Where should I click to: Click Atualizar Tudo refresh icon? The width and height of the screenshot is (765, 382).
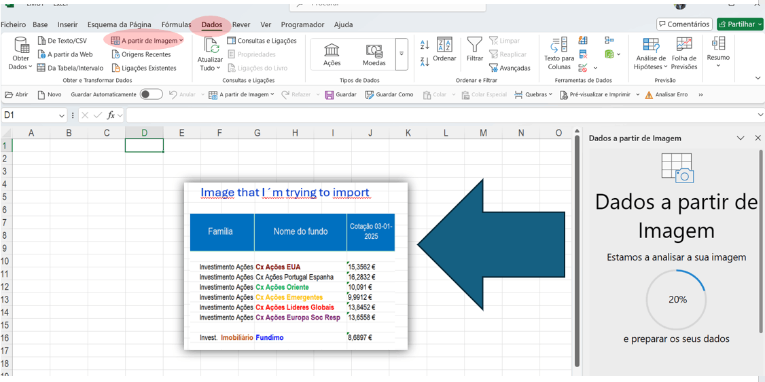pos(211,45)
